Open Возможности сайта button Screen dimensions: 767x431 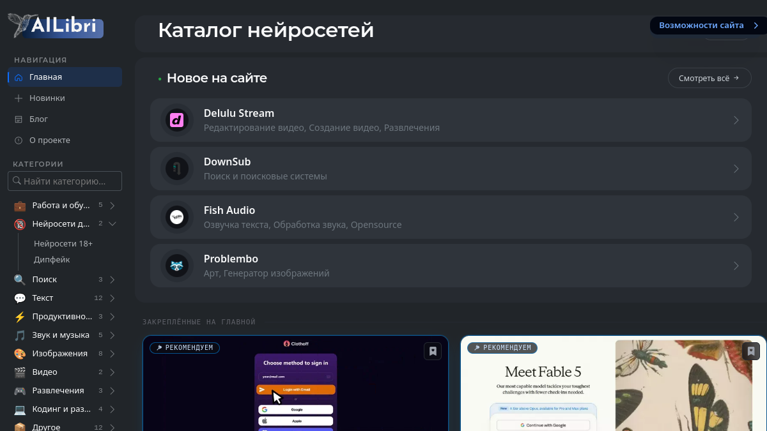click(708, 26)
